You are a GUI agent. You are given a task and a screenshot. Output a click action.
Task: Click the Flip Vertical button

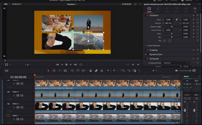[170, 41]
